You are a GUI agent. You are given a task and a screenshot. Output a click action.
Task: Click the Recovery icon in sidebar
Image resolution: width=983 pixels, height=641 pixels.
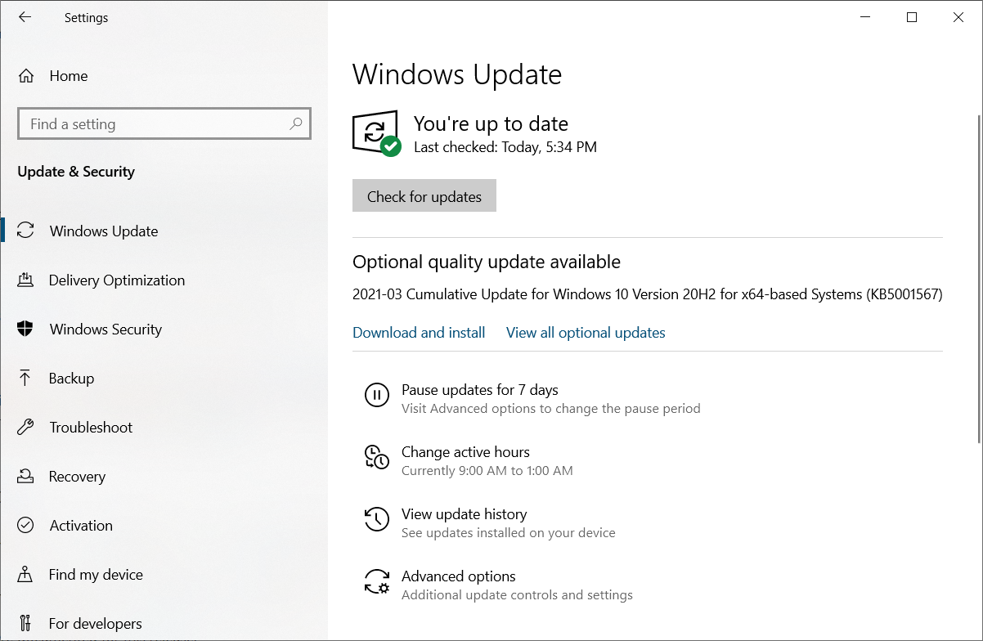pos(25,476)
